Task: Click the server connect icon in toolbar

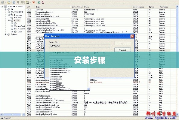Action: tap(2, 2)
